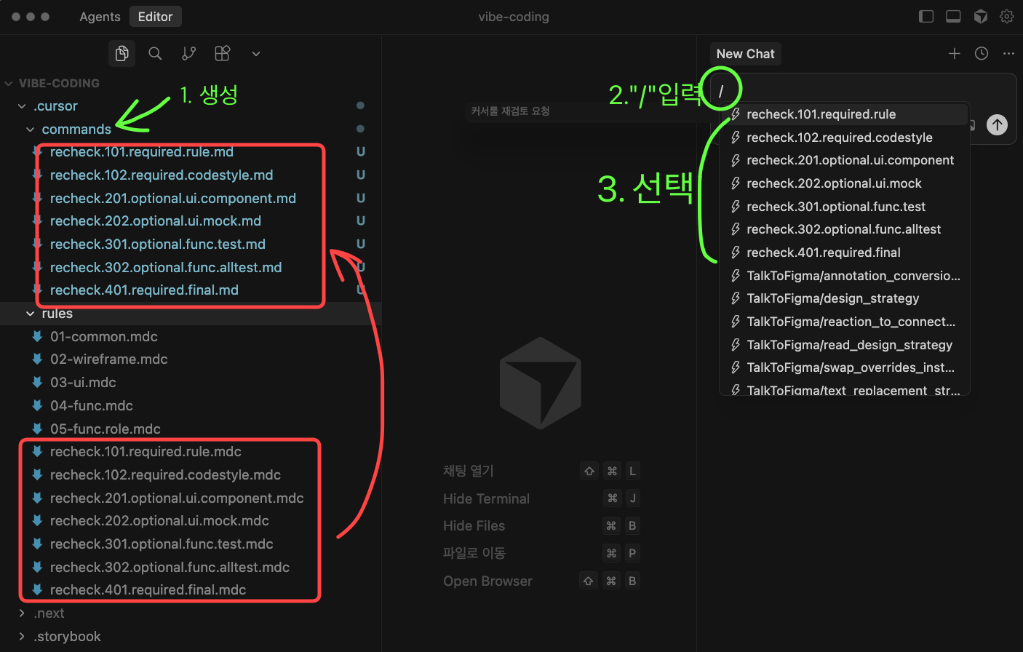Screen dimensions: 1023x652
Task: Select TalkToFigma/swap_overrides_inst... command
Action: coord(845,367)
